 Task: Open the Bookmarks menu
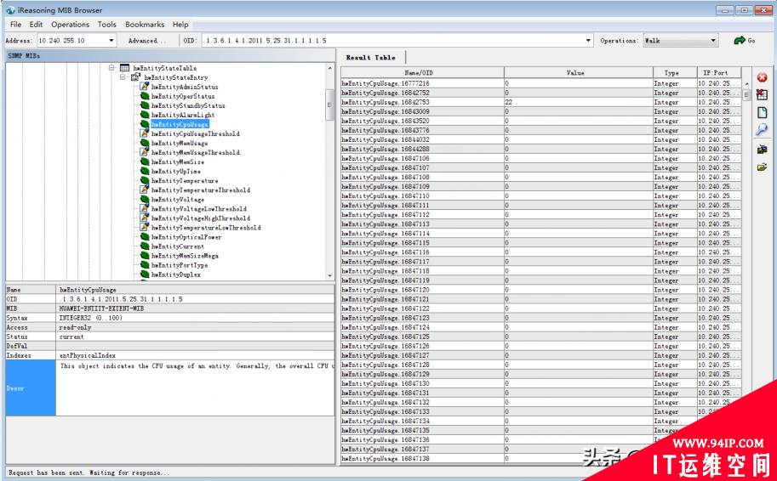[x=145, y=25]
